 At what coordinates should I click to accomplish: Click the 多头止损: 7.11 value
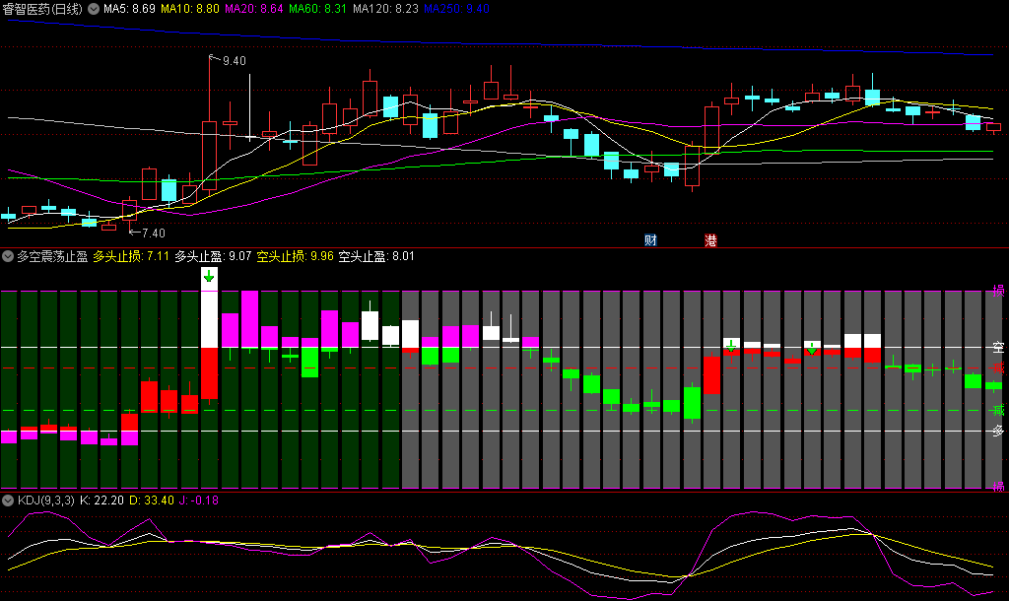point(131,256)
